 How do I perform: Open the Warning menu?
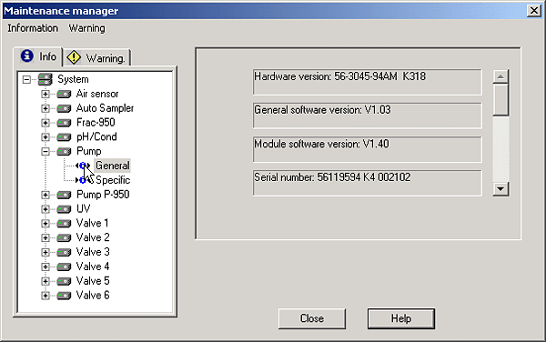pyautogui.click(x=86, y=28)
